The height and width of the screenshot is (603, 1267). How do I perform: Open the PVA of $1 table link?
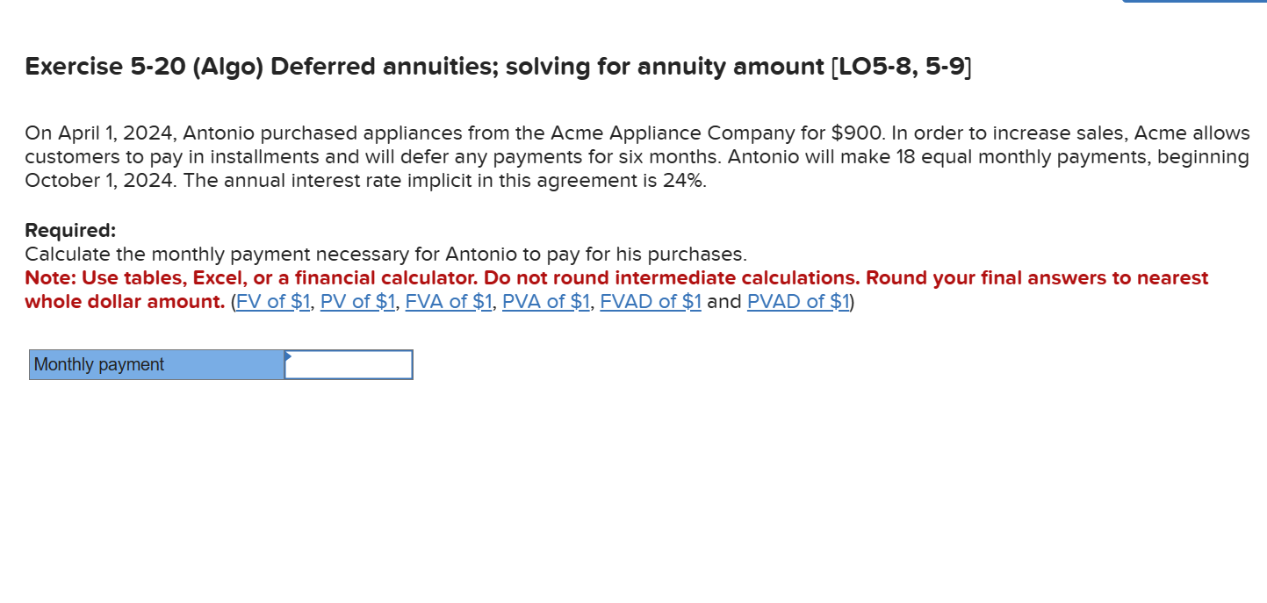[544, 301]
